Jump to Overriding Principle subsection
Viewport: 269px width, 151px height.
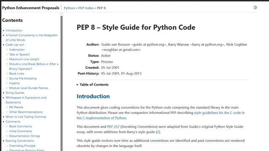(x=22, y=146)
